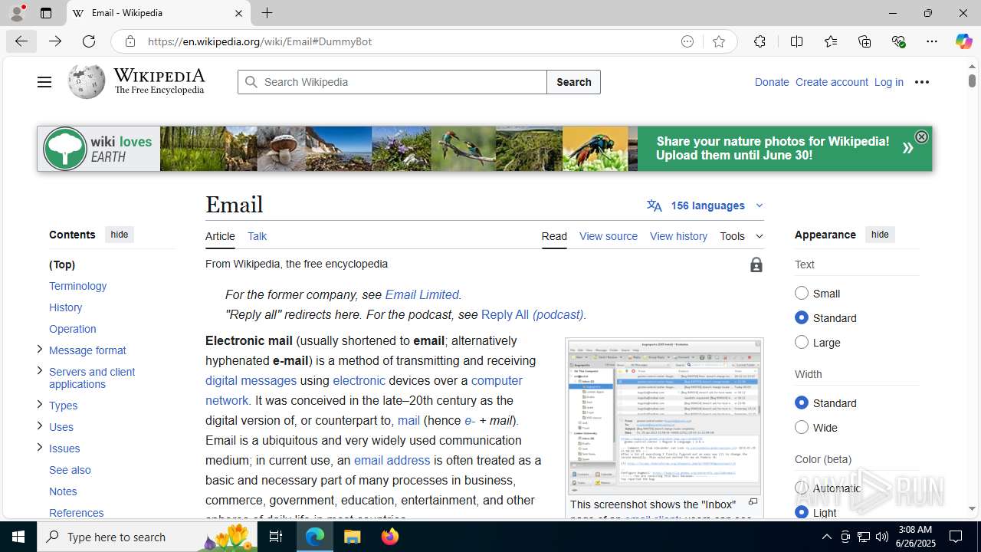Expand Types section in contents
This screenshot has width=981, height=552.
click(39, 405)
